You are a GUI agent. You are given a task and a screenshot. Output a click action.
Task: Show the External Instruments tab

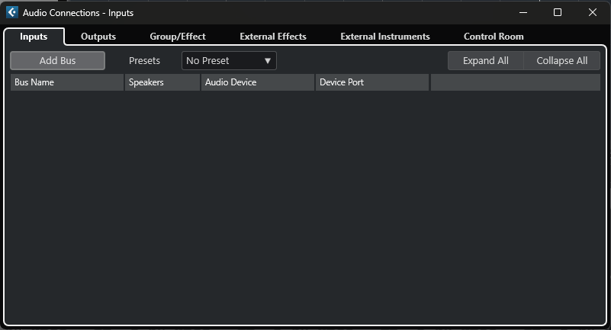[x=385, y=37]
